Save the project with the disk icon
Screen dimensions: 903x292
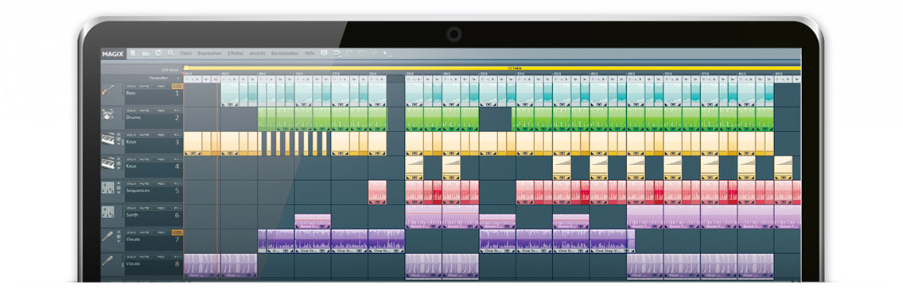pos(158,53)
